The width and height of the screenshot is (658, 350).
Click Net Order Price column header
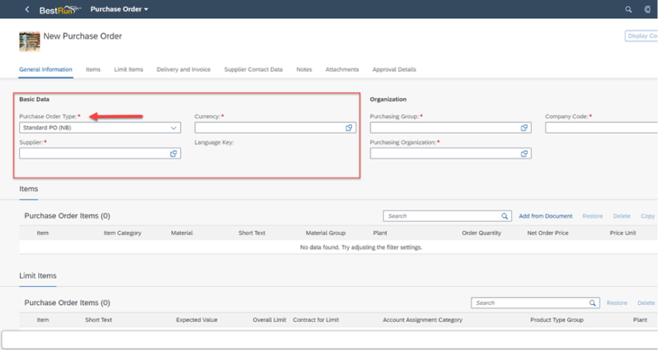click(x=548, y=233)
